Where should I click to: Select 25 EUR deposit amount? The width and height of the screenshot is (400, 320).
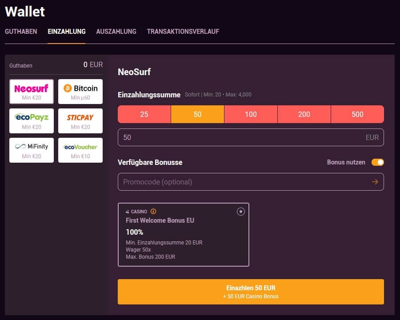point(144,114)
